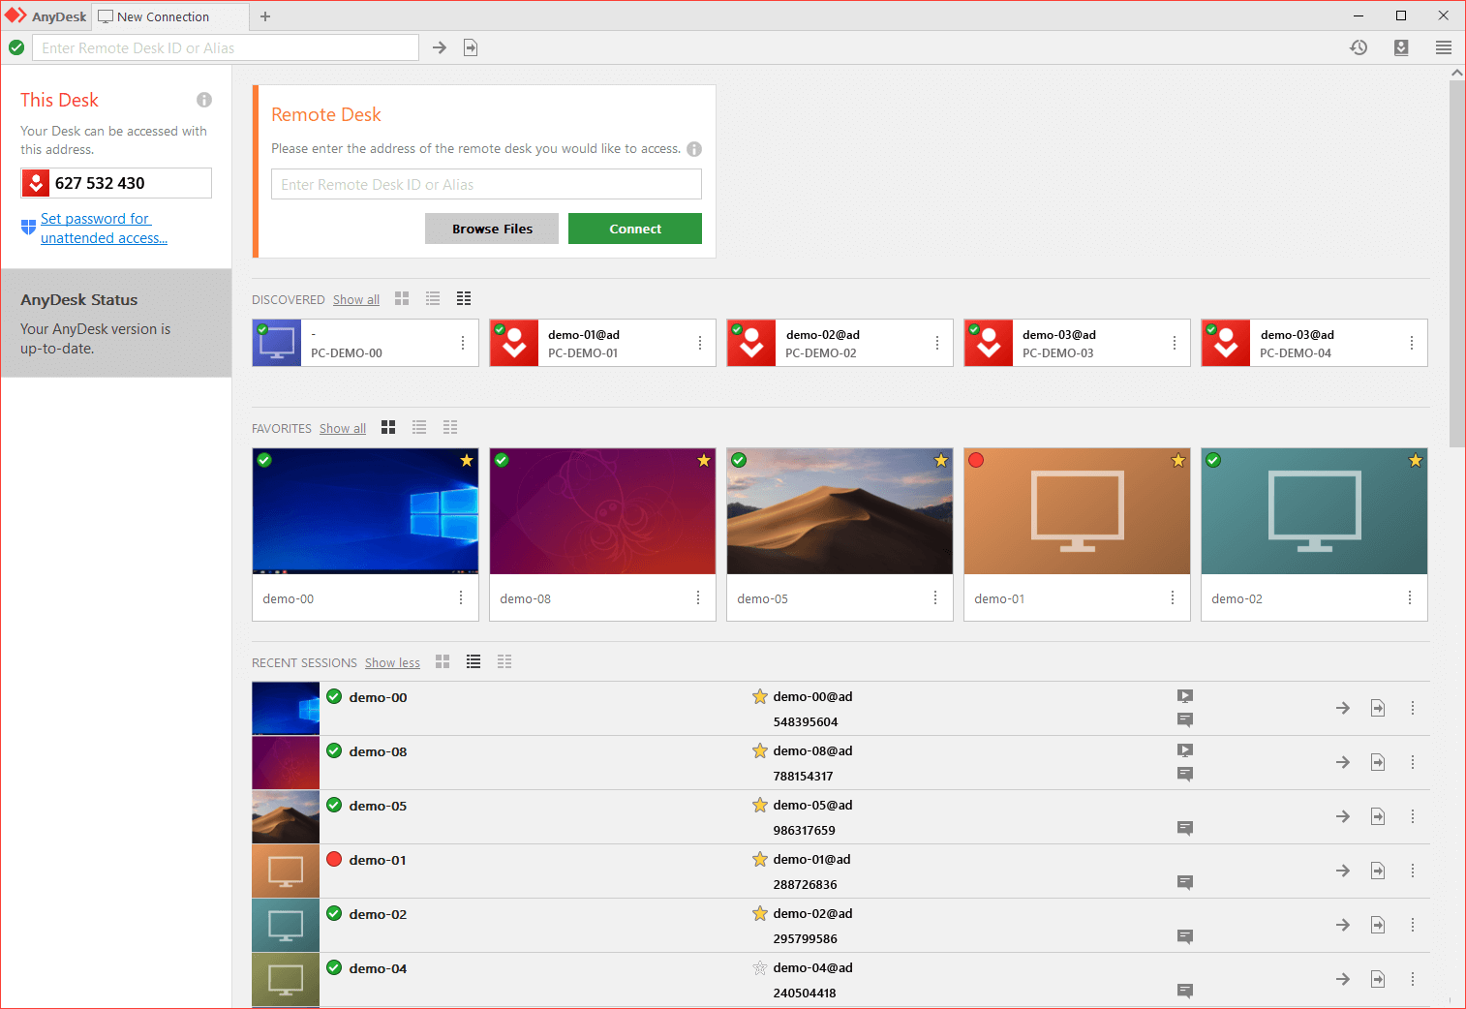Click the Remote Desk ID input field

485,184
